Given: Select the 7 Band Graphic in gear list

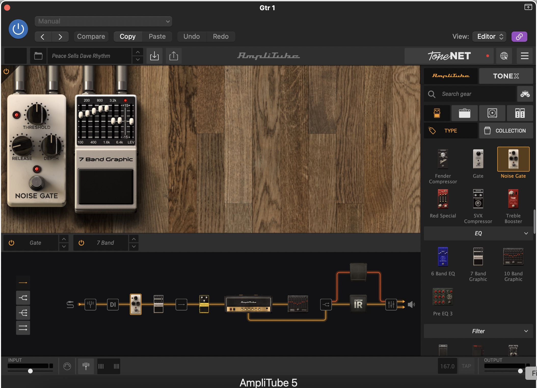Looking at the screenshot, I should [x=478, y=256].
